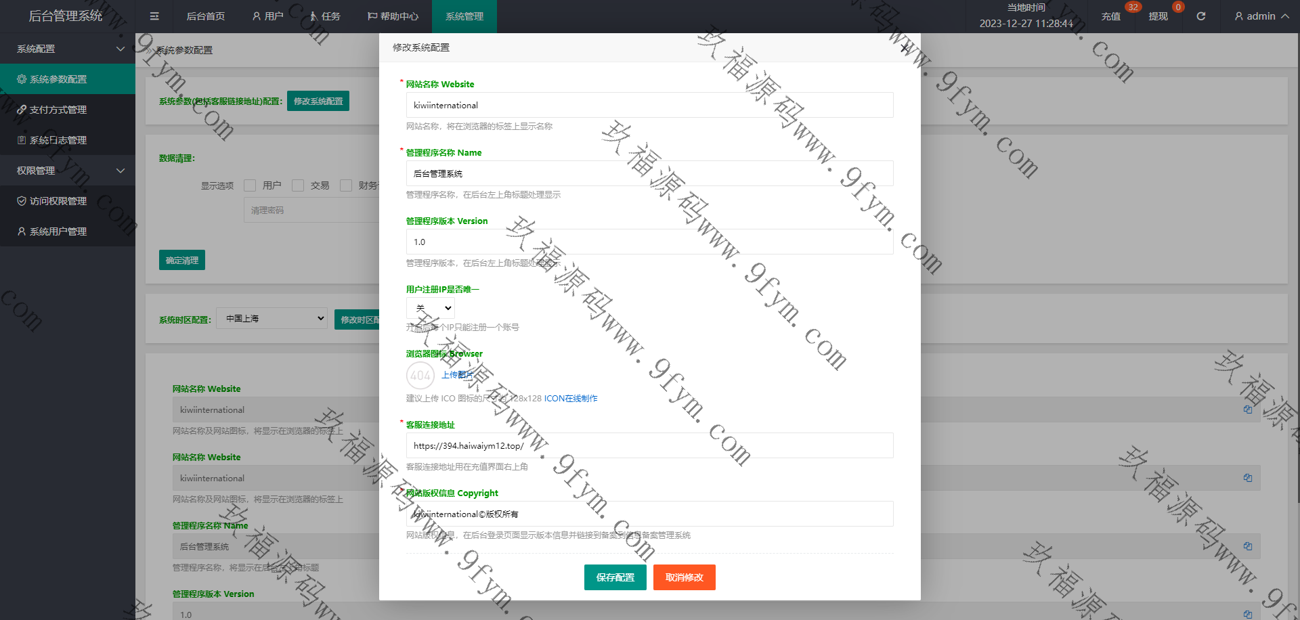Image resolution: width=1300 pixels, height=620 pixels.
Task: Collapse the 权限管理 sidebar section
Action: pyautogui.click(x=68, y=171)
